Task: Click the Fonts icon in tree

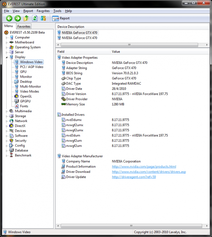Action: 16,106
